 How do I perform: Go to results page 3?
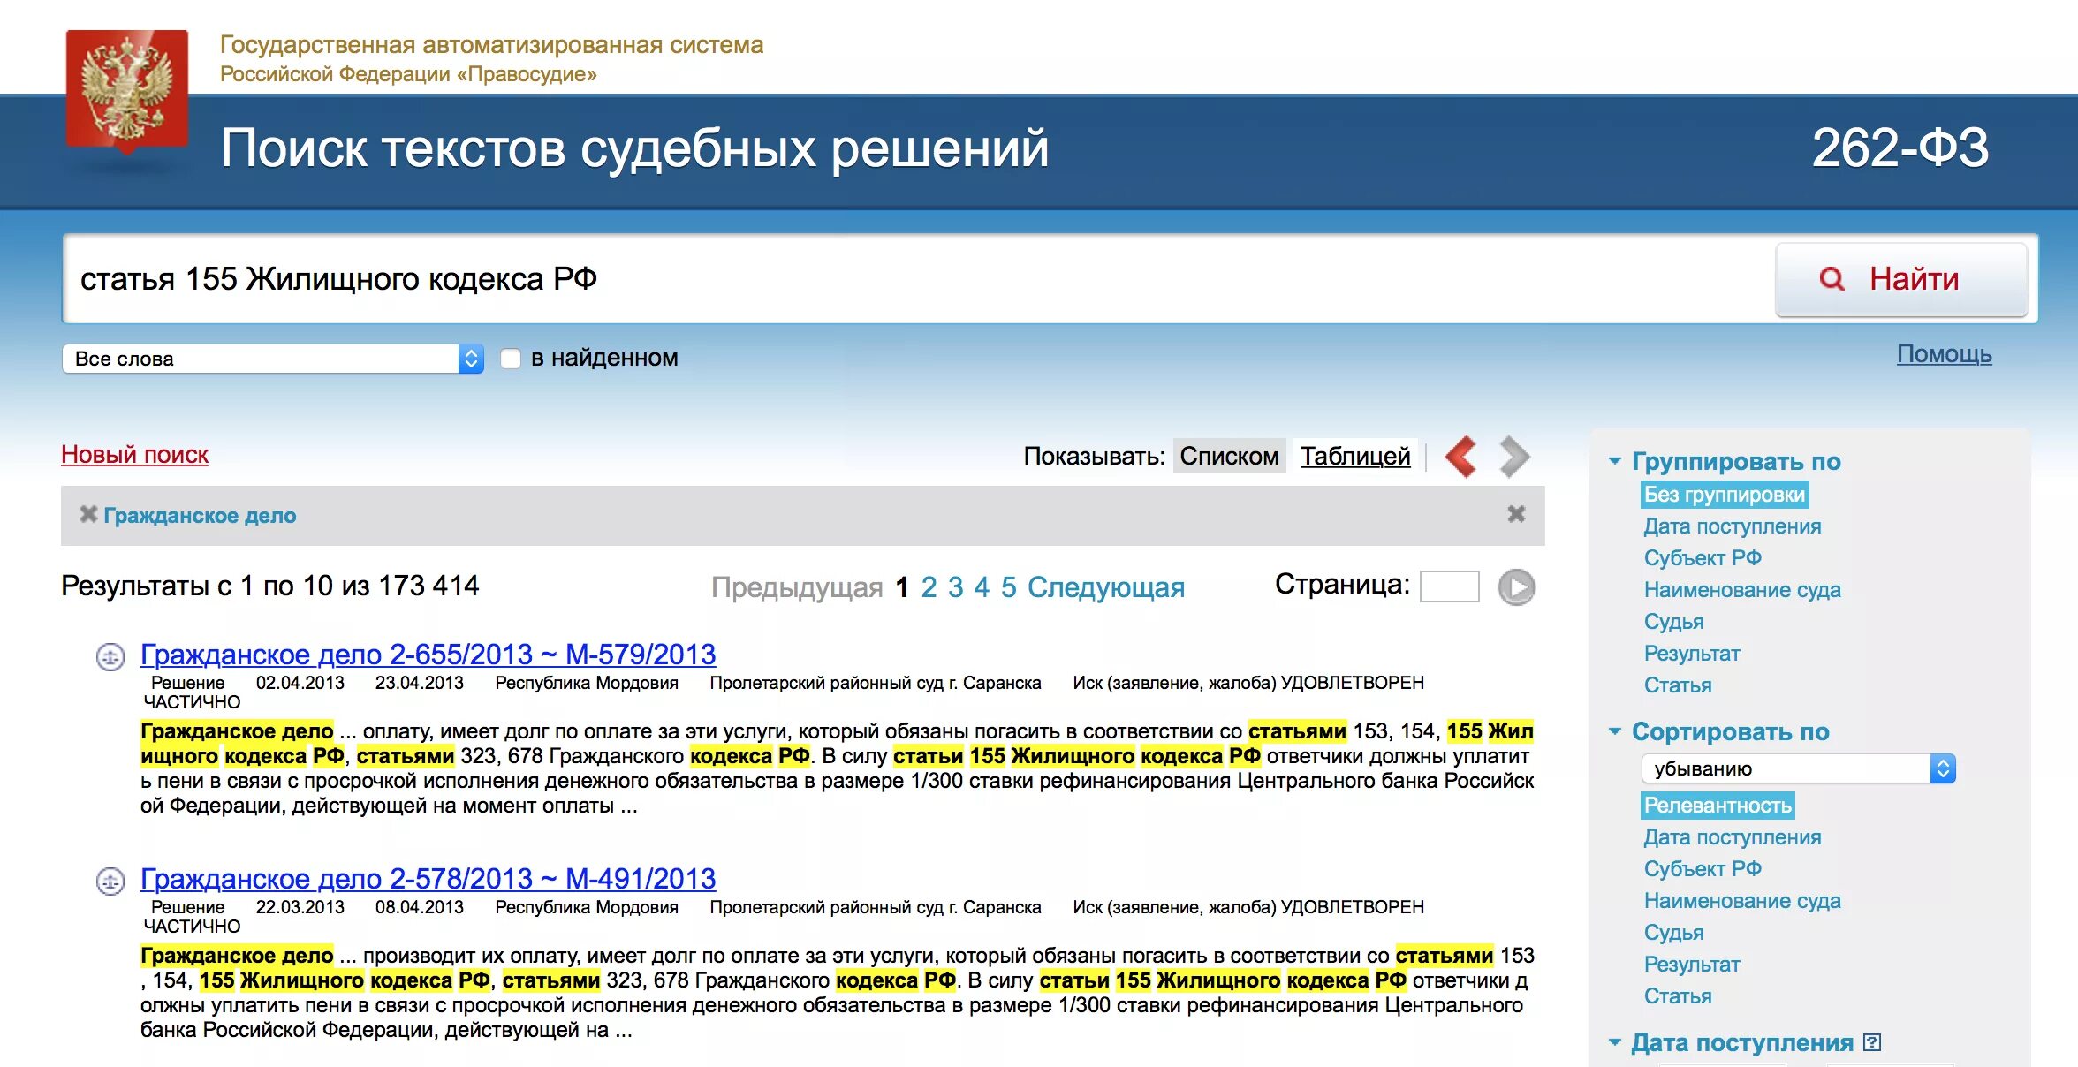point(955,587)
